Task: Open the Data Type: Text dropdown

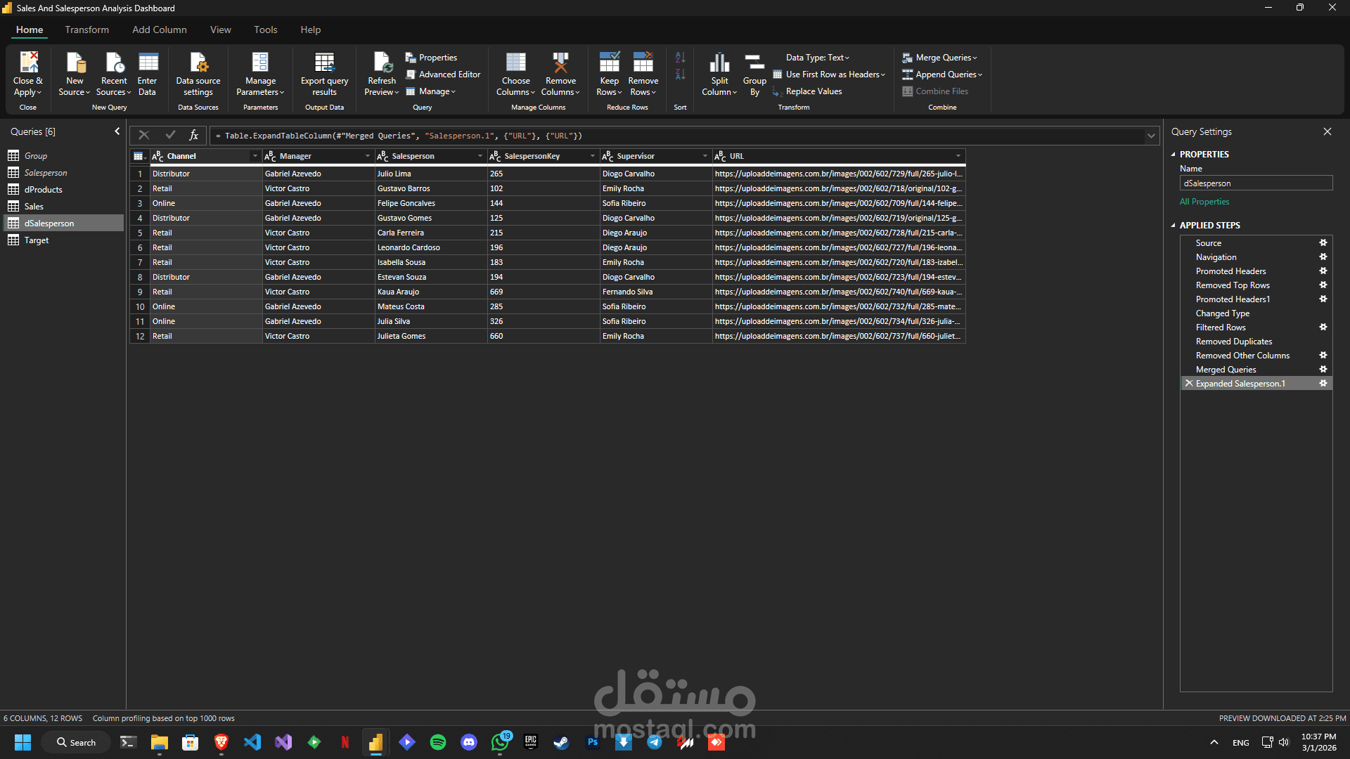Action: [x=818, y=58]
